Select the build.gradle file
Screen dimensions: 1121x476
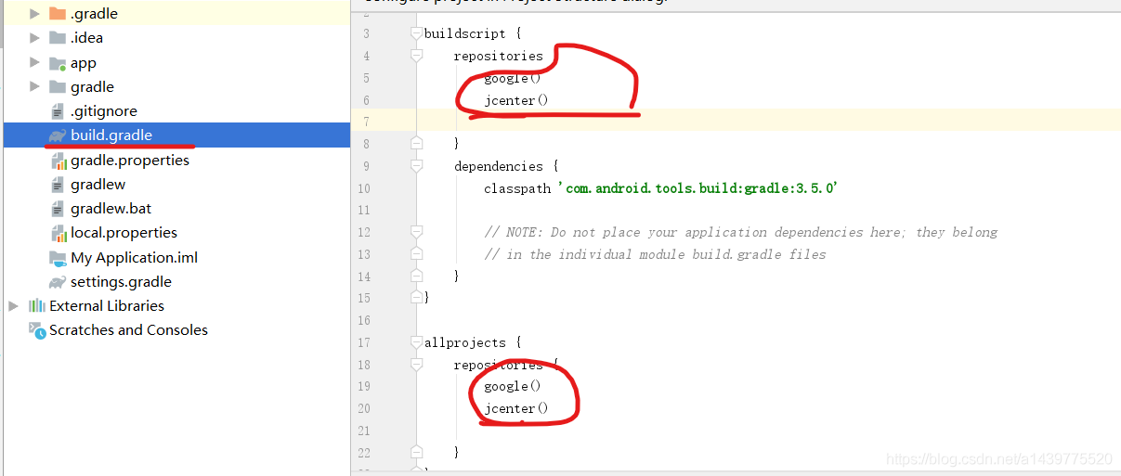[x=176, y=135]
